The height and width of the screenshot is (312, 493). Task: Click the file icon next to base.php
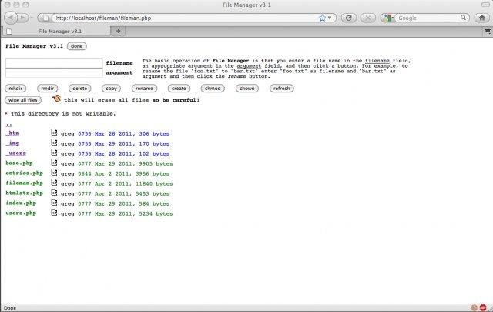click(54, 163)
